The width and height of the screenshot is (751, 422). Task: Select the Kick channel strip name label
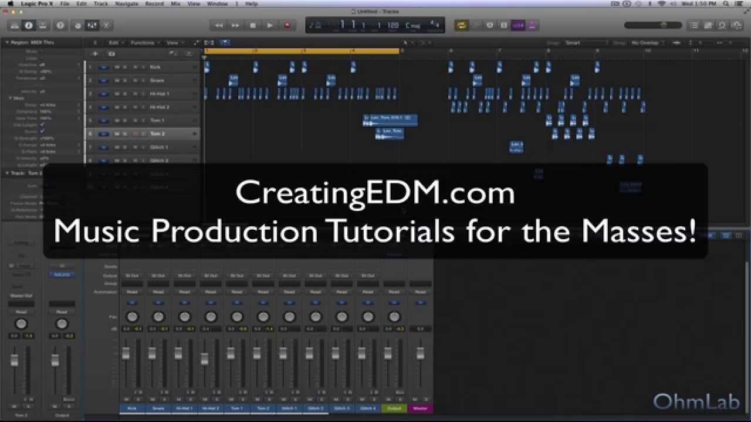[132, 408]
